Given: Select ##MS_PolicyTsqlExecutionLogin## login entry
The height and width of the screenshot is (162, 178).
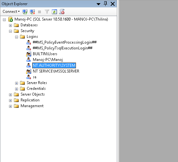Looking at the screenshot, I should click(x=62, y=48).
